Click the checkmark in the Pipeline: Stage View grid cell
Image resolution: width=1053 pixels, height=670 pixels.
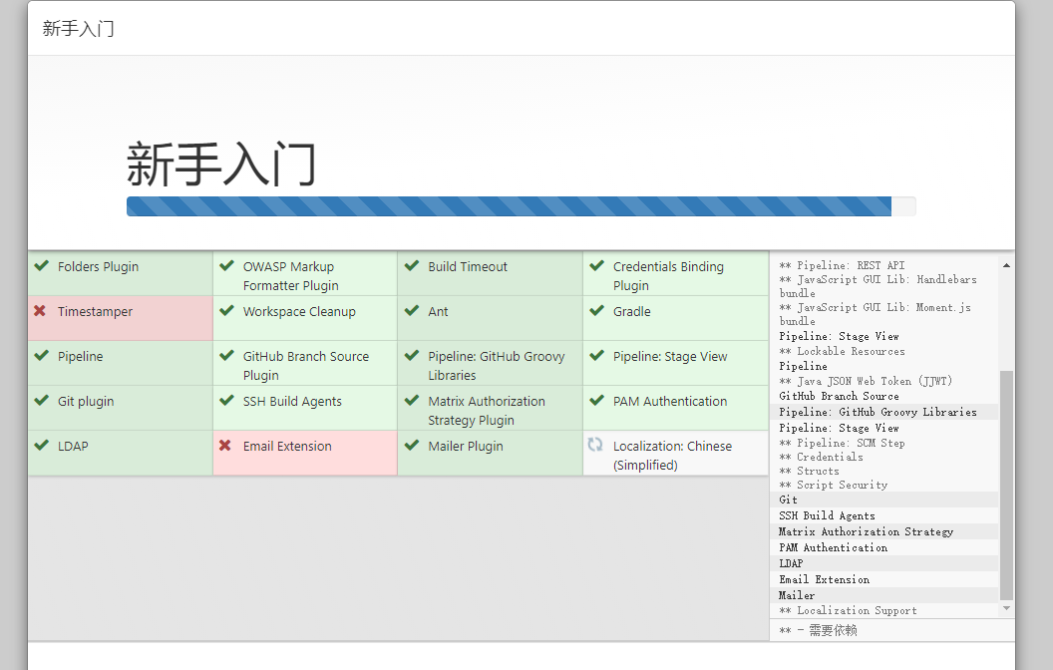click(597, 356)
